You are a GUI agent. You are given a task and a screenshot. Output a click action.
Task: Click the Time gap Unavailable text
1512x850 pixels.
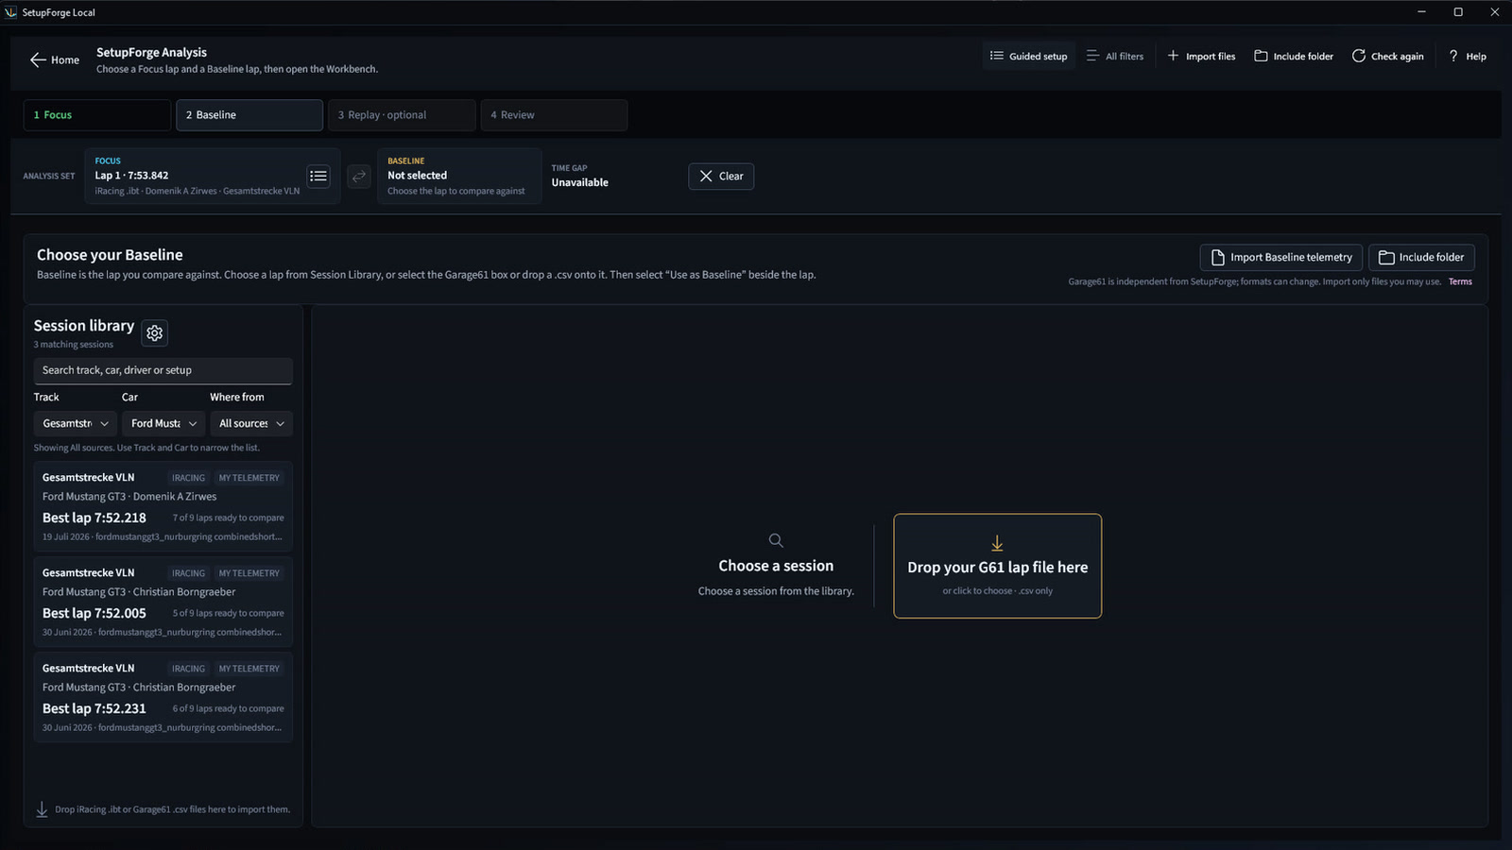point(579,182)
